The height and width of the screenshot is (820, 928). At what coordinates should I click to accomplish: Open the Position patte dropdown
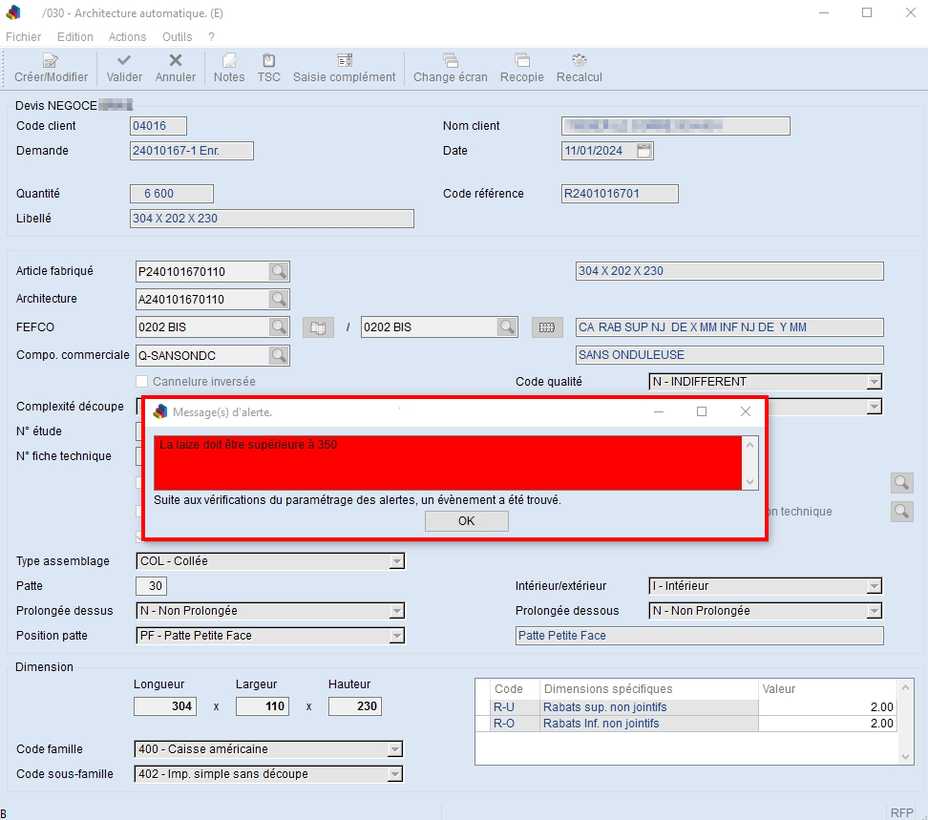pyautogui.click(x=396, y=636)
